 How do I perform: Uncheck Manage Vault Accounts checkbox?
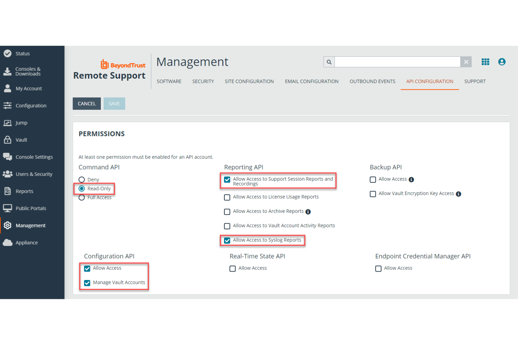click(x=87, y=283)
